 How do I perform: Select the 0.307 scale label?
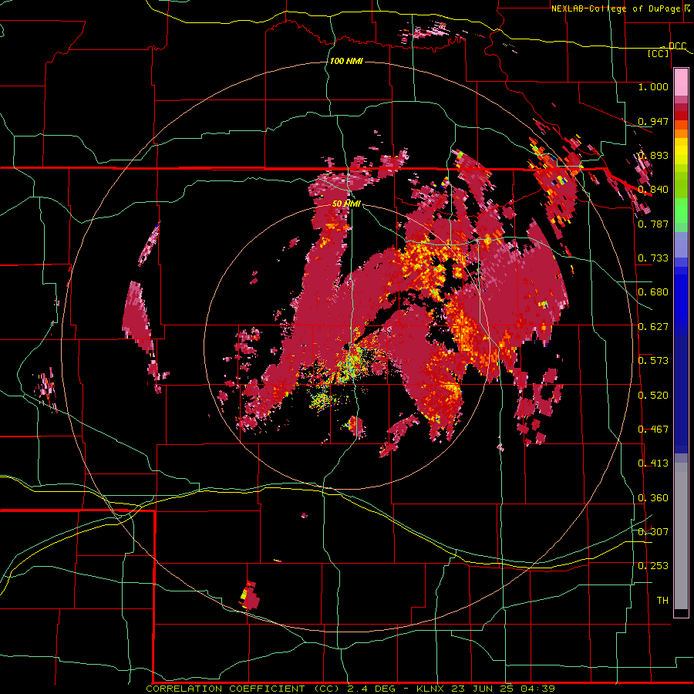coord(653,532)
